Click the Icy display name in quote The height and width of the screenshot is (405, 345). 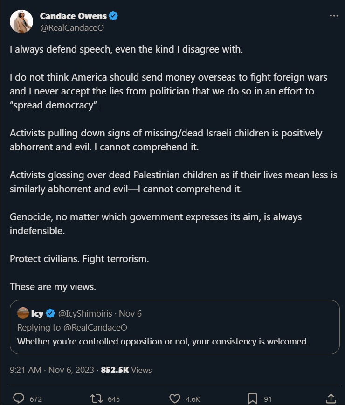point(37,314)
